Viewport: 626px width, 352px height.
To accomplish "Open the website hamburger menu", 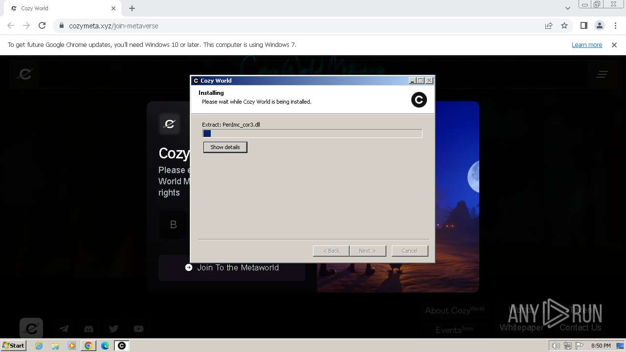I will point(602,74).
